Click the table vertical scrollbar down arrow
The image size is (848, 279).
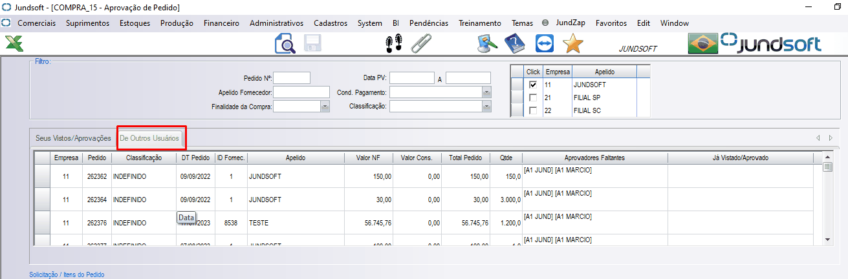[827, 240]
